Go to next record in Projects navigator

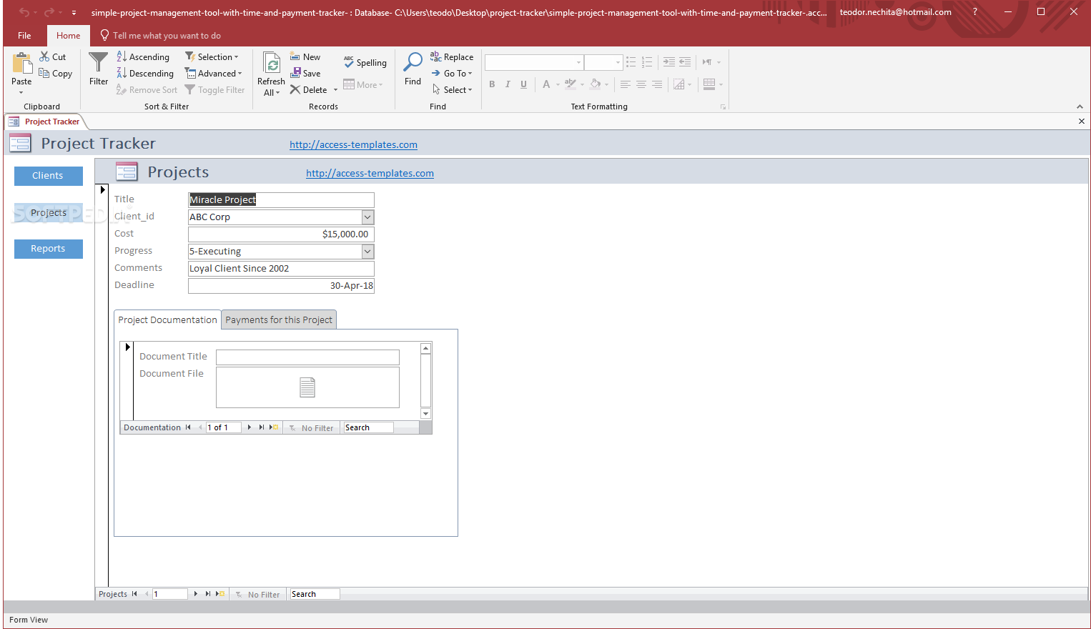tap(196, 594)
